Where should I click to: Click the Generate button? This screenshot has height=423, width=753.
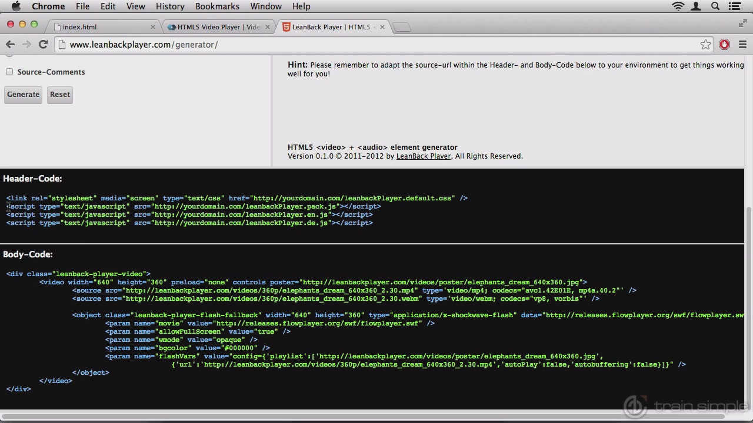(24, 95)
